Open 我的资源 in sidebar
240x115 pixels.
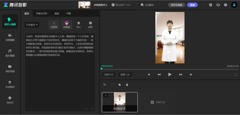point(10,68)
